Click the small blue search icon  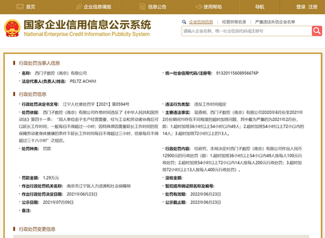184,22
